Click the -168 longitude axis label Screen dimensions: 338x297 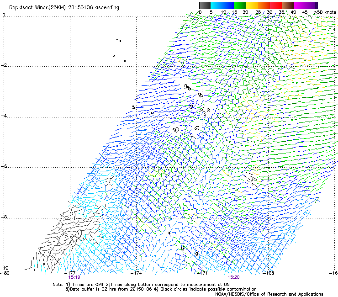269,273
